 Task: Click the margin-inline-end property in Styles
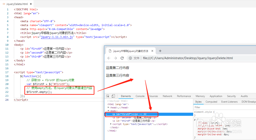click(x=214, y=134)
